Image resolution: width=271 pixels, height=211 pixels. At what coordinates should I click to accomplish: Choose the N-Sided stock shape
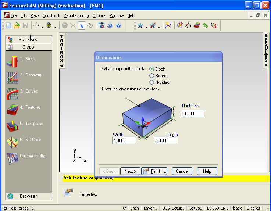pos(151,82)
